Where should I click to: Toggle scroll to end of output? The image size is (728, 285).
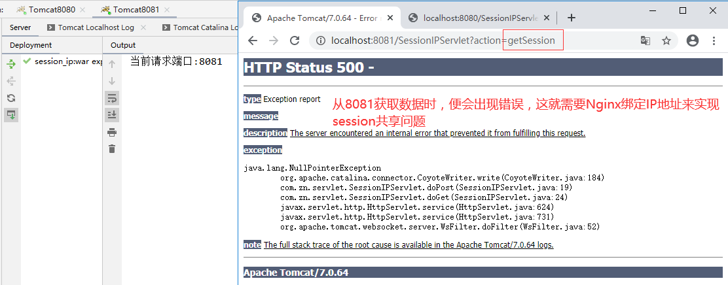tap(112, 115)
